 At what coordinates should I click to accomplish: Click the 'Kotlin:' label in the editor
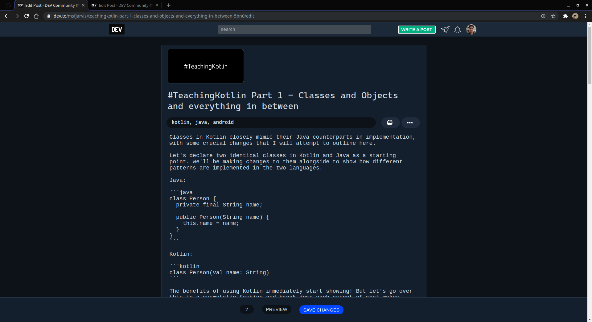[x=181, y=254]
